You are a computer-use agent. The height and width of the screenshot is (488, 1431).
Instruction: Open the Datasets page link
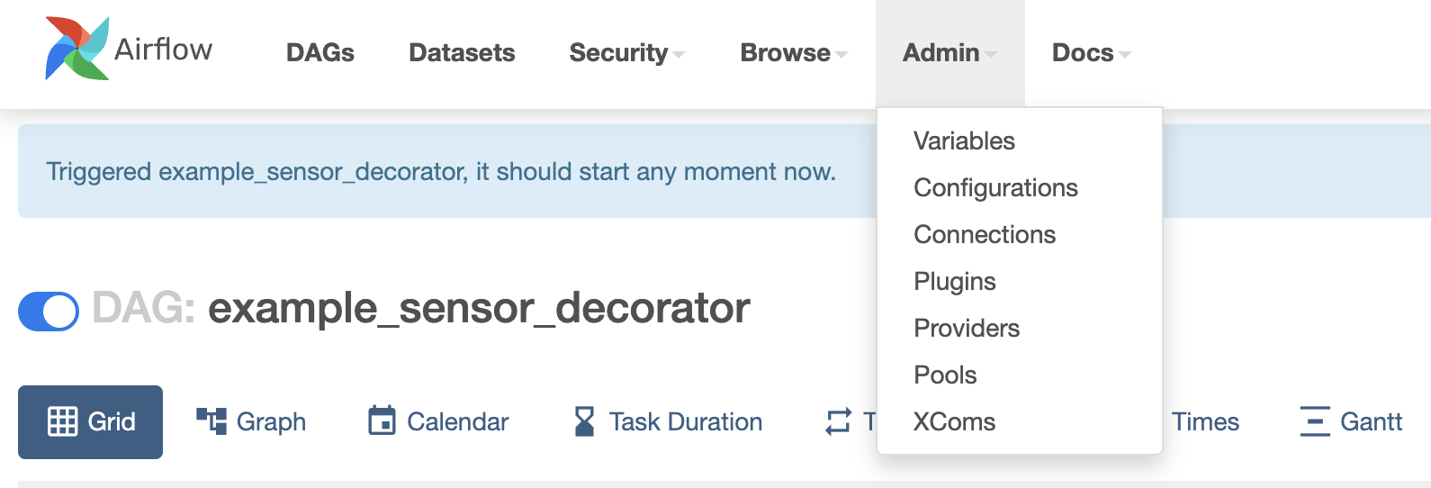[x=462, y=53]
